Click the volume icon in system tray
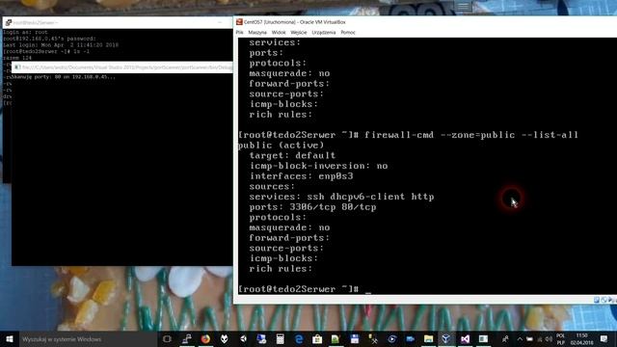 point(549,338)
